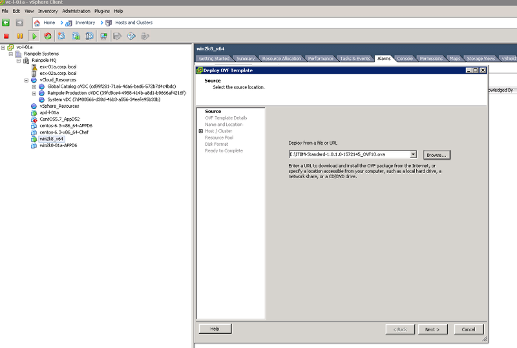
Task: Click the CD/DVD drive connect icon
Action: [131, 36]
